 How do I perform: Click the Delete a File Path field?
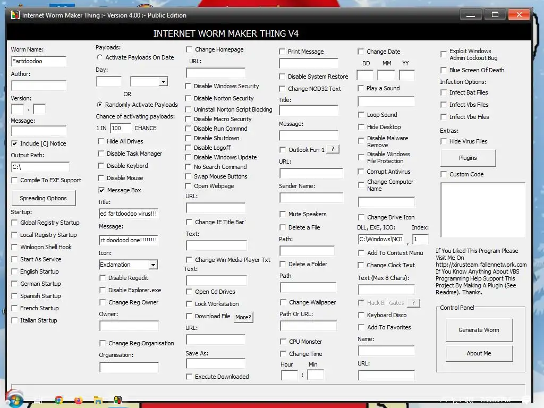click(307, 251)
